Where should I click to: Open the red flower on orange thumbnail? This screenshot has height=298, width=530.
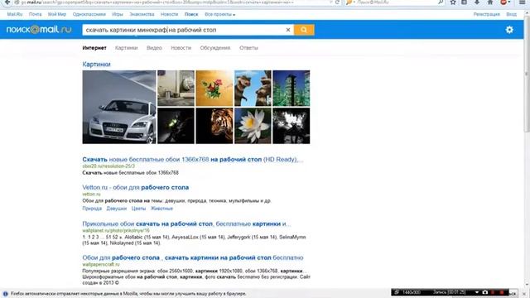pyautogui.click(x=214, y=89)
